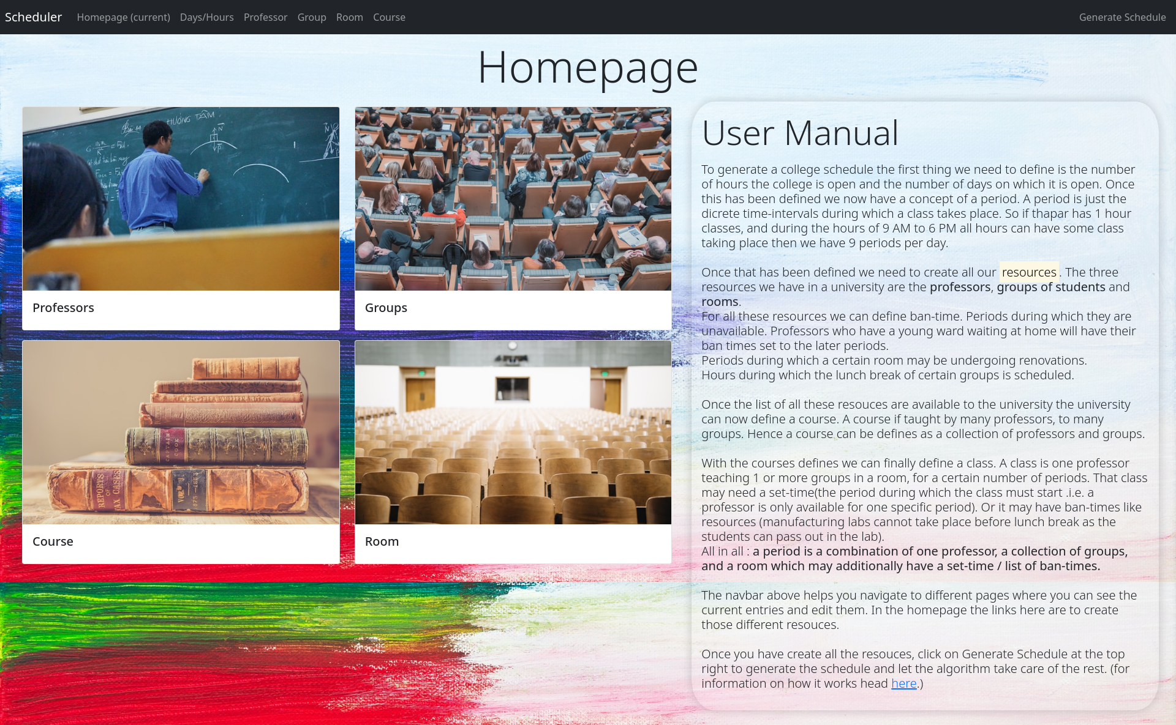Click the User Manual heading
The image size is (1176, 725).
click(x=800, y=133)
